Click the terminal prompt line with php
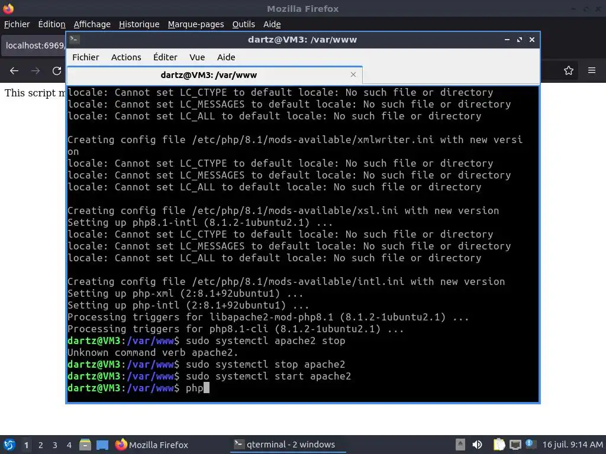The height and width of the screenshot is (454, 606). pyautogui.click(x=138, y=388)
